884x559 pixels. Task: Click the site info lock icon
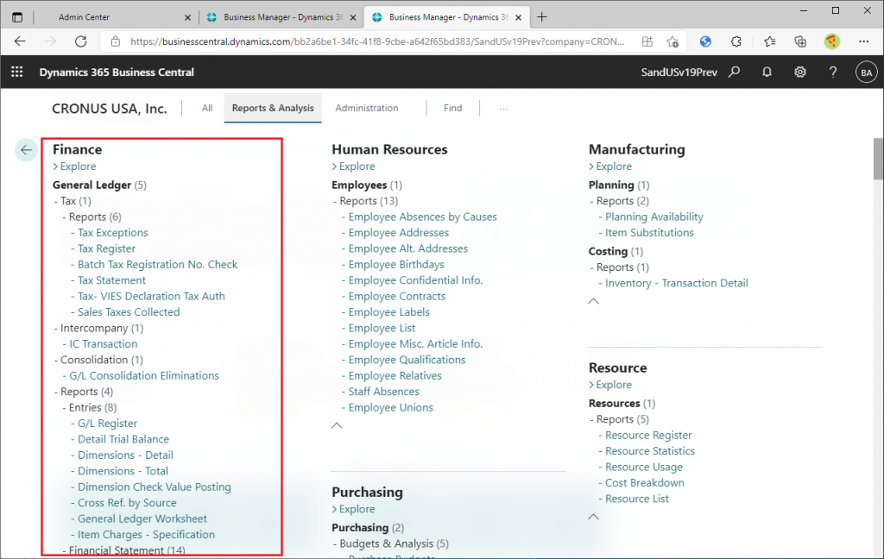pos(116,41)
